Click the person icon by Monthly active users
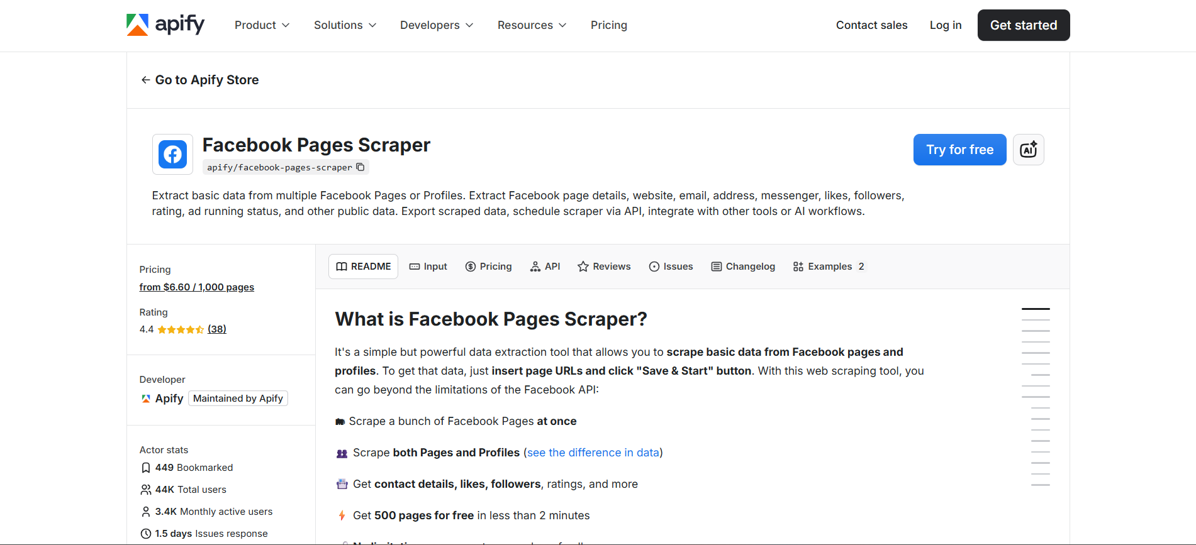Screen dimensions: 1196x545 (x=146, y=512)
